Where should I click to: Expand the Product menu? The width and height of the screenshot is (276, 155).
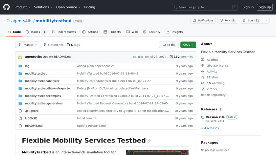coord(22,7)
